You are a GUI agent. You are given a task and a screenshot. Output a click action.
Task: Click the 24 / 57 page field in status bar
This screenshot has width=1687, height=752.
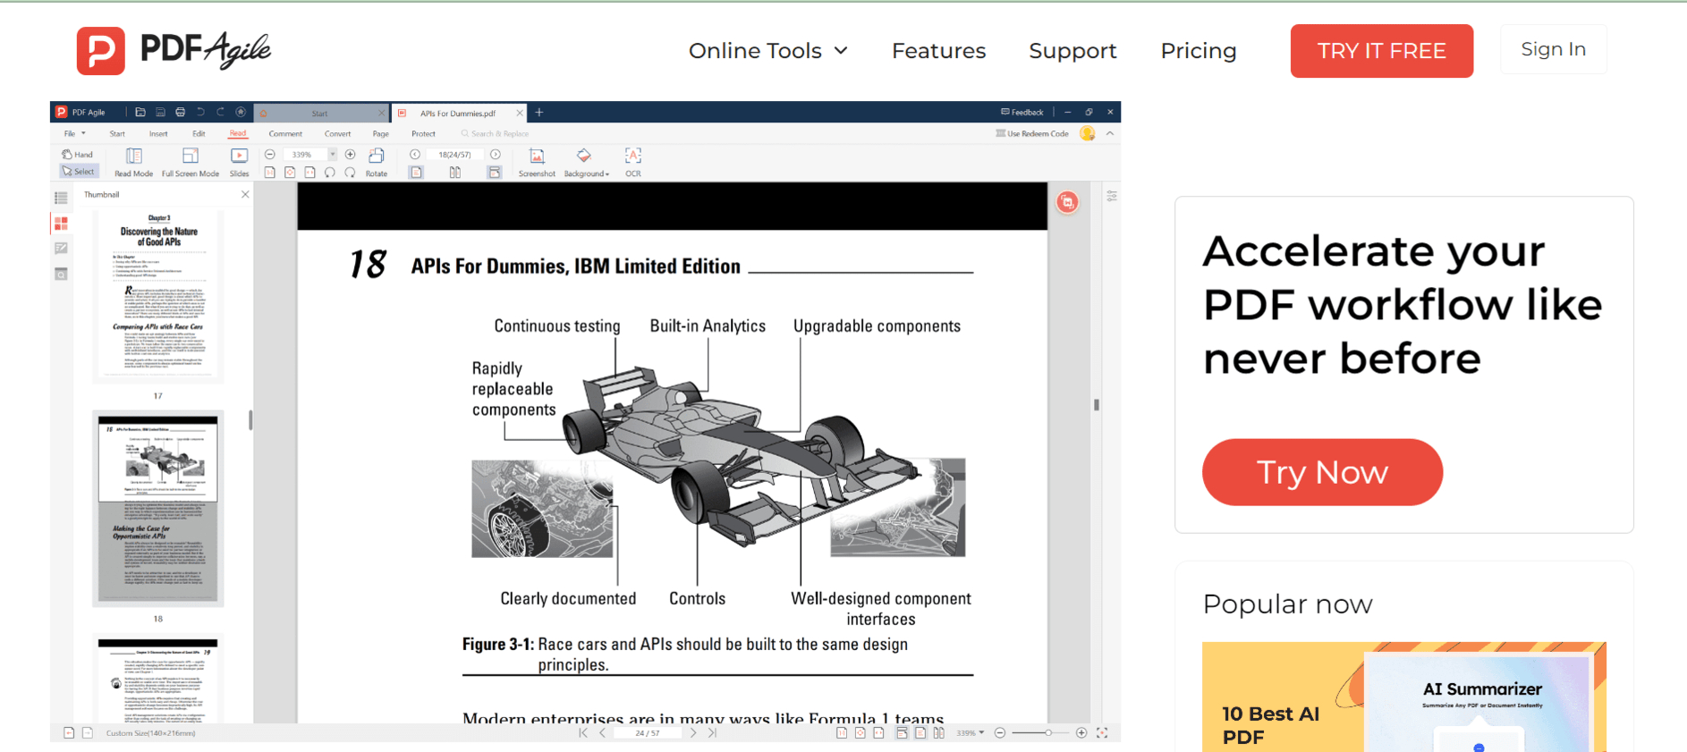648,733
